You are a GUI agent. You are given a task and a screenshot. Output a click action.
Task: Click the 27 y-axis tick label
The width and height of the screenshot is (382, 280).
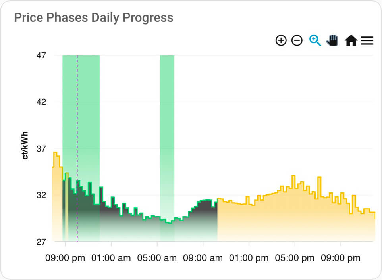coord(41,242)
